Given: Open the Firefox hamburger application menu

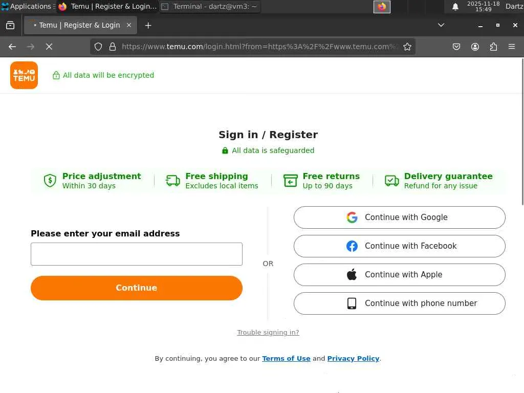Looking at the screenshot, I should tap(512, 47).
